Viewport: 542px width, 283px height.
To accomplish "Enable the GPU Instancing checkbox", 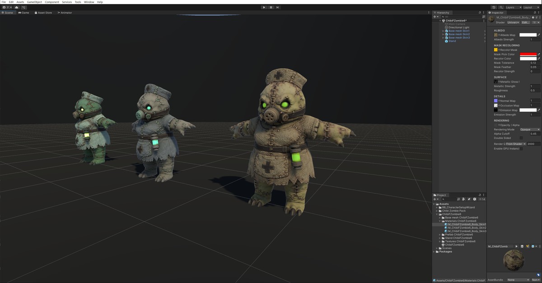I will pos(521,148).
